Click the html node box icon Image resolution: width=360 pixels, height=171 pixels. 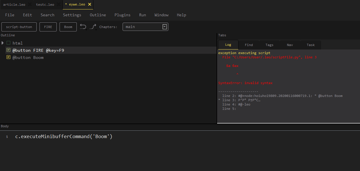(8, 43)
